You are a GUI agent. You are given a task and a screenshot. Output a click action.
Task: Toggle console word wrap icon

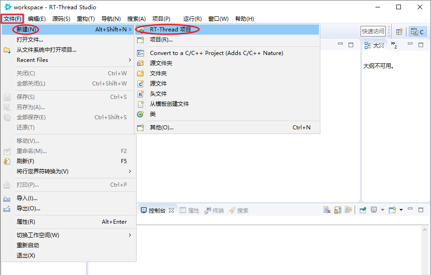coord(348,210)
